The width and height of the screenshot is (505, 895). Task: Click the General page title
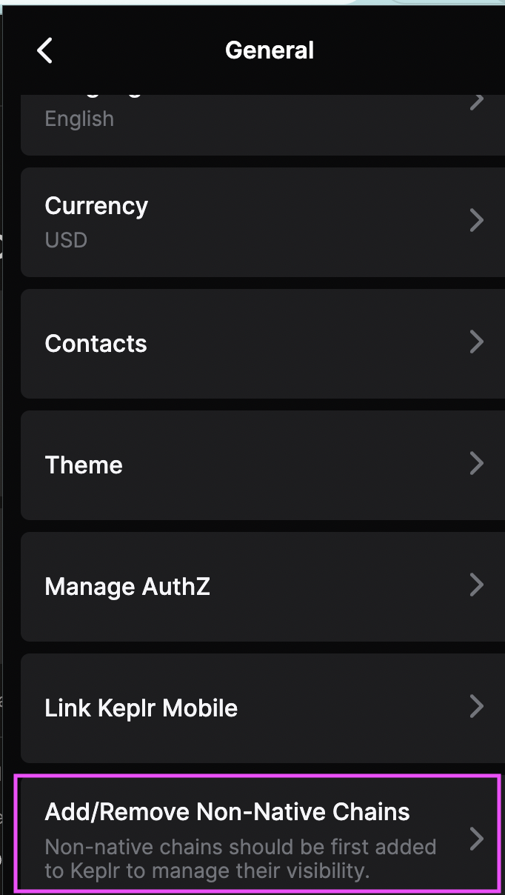(270, 50)
